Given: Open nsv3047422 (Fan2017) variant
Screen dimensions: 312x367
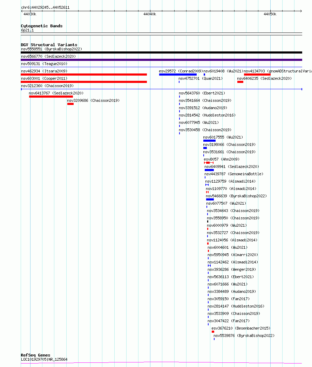Looking at the screenshot, I should click(229, 321).
